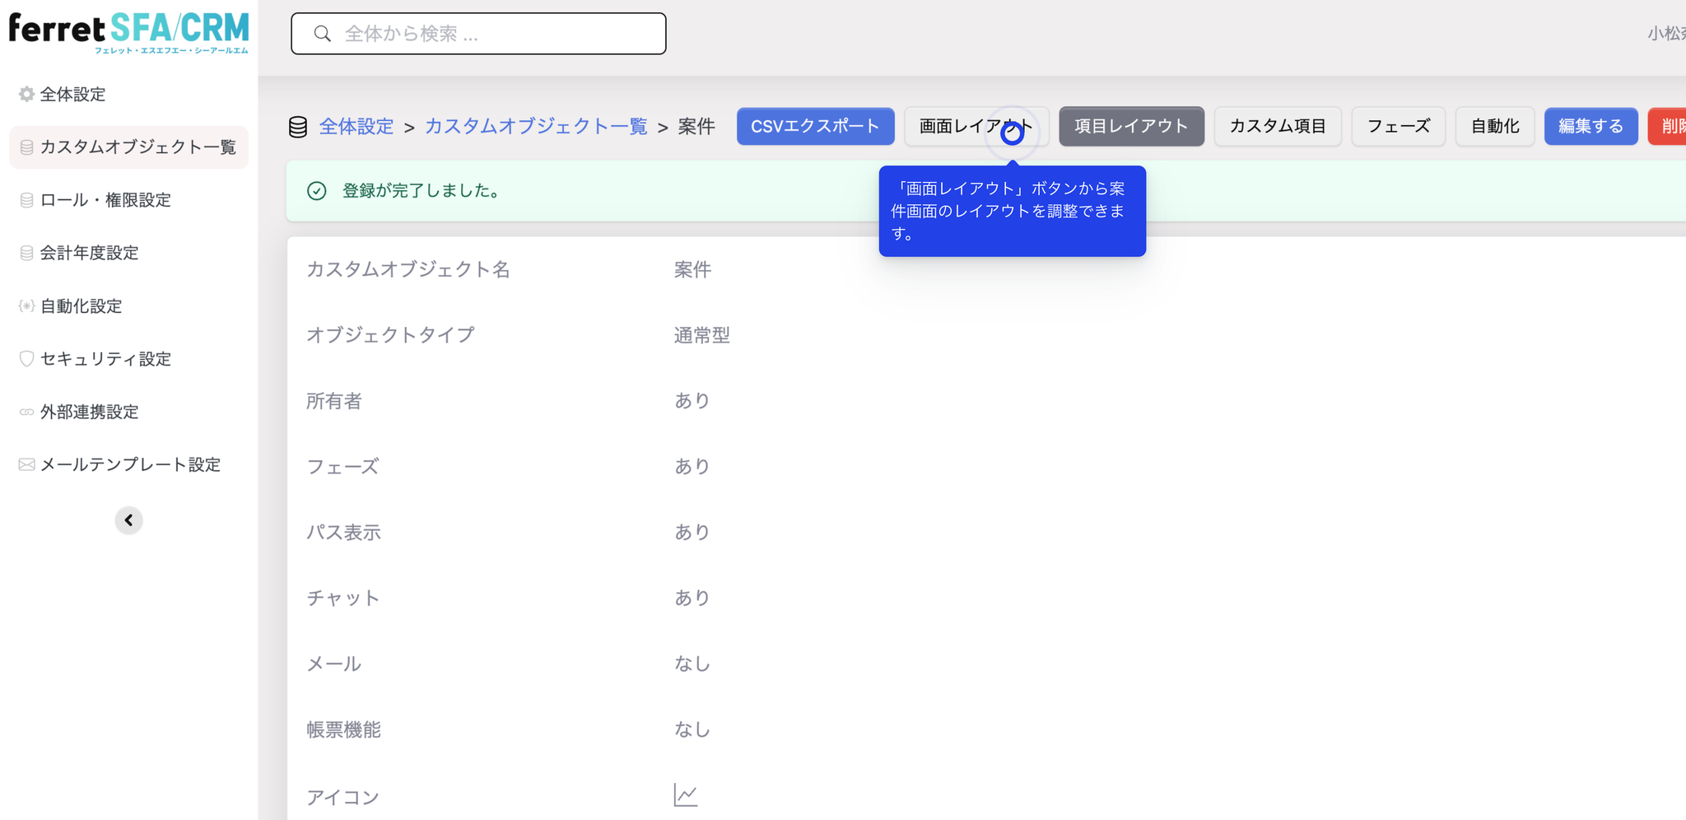The width and height of the screenshot is (1686, 820).
Task: Click the フェーズ button
Action: [1398, 126]
